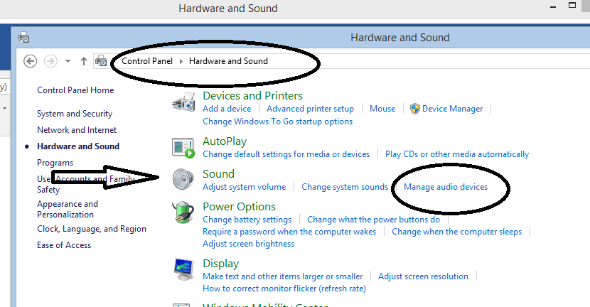Open System and Security in sidebar
Image resolution: width=590 pixels, height=307 pixels.
(x=75, y=114)
